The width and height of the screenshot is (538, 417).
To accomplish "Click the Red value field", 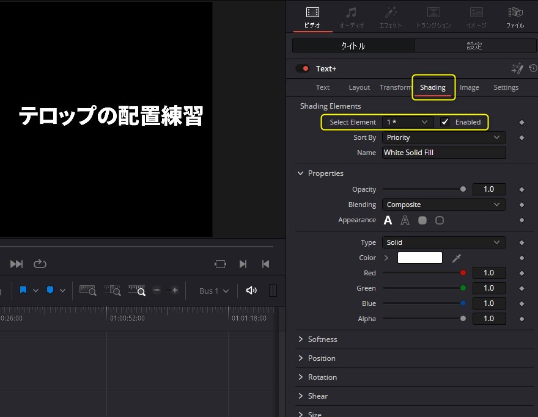I will [x=489, y=273].
